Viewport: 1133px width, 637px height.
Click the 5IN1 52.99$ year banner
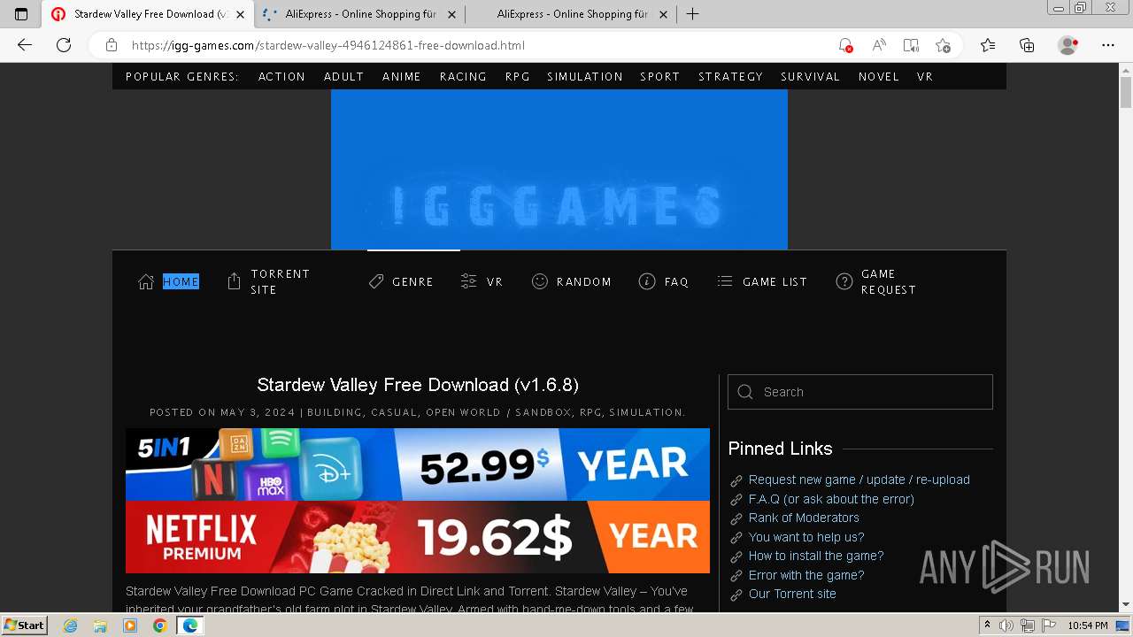(418, 464)
